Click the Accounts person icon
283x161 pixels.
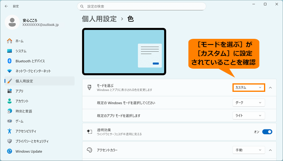coord(9,101)
